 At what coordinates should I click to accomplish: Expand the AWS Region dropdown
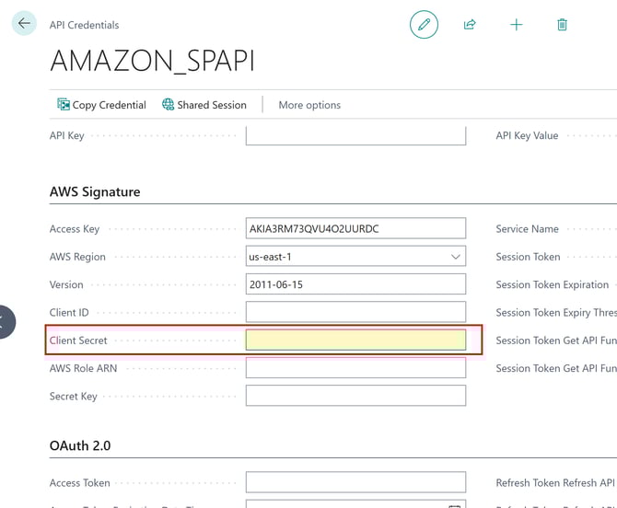[455, 257]
